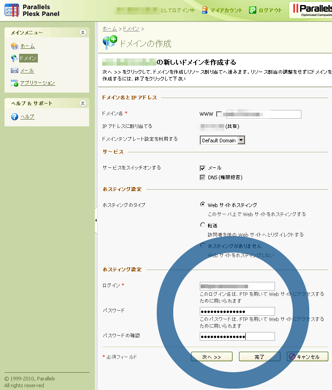332x390 pixels.
Task: Click the (共有) IP address text
Action: (232, 126)
